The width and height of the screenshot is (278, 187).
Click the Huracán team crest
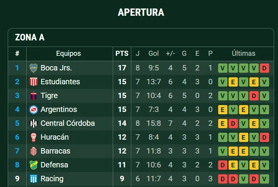pyautogui.click(x=34, y=137)
